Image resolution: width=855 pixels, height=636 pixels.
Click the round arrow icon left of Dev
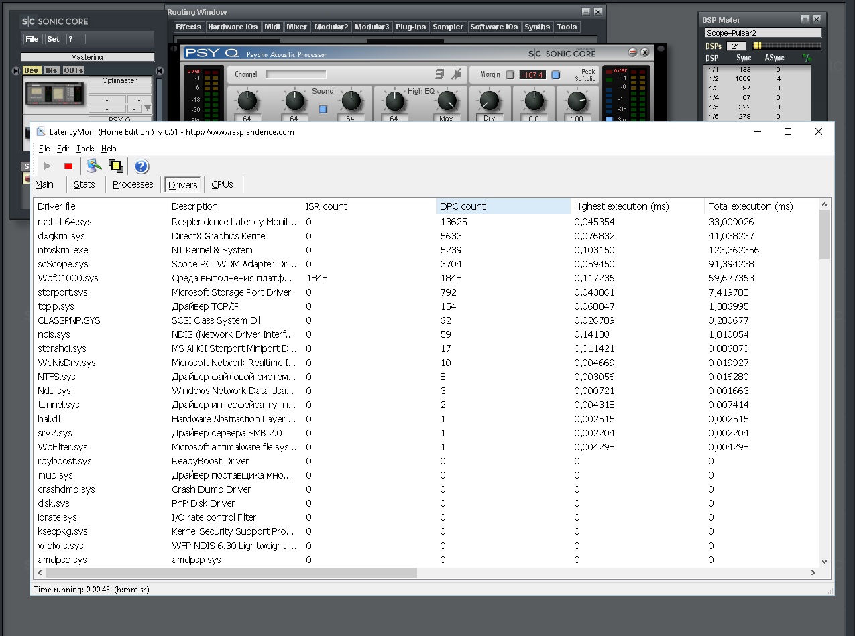(15, 70)
